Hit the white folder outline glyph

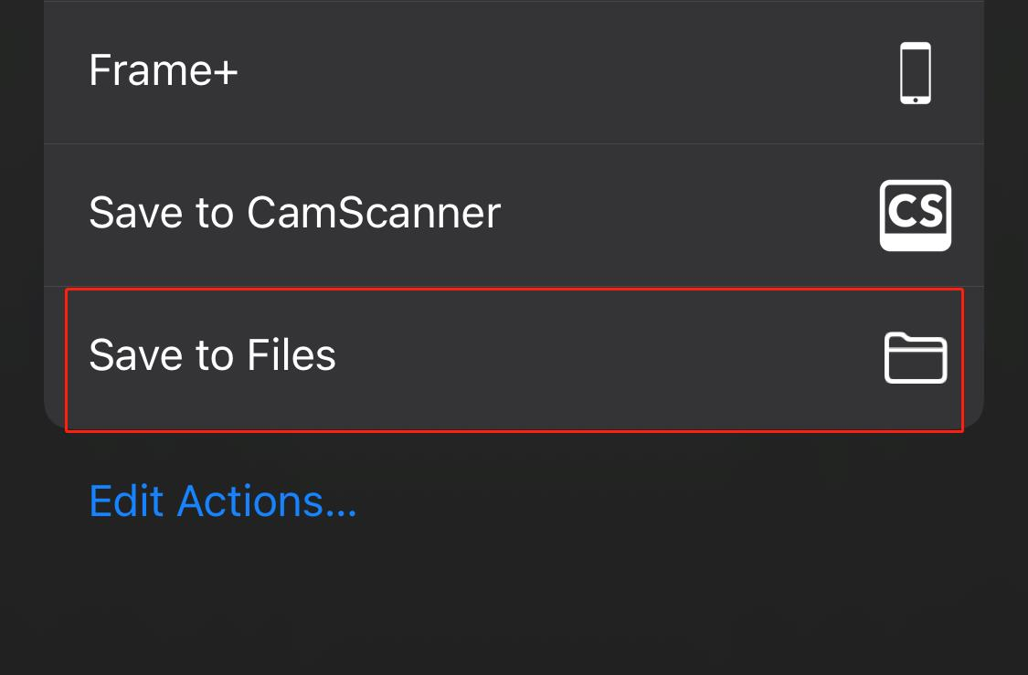point(915,357)
